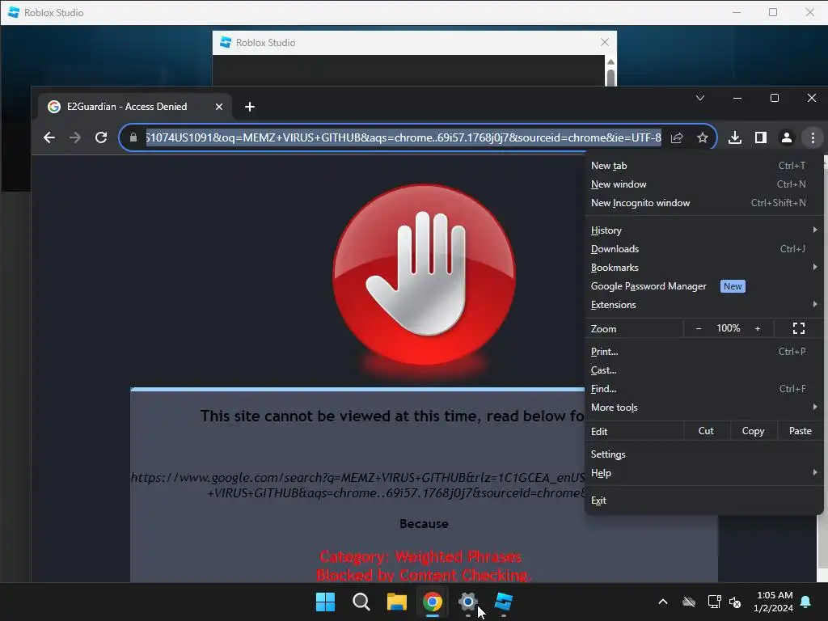The image size is (828, 621).
Task: Open Find... from the Chrome menu
Action: click(x=703, y=389)
